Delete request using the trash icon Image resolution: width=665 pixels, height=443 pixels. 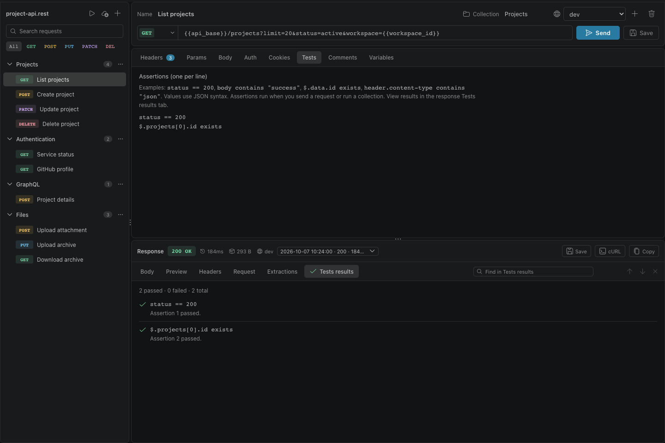(x=652, y=14)
